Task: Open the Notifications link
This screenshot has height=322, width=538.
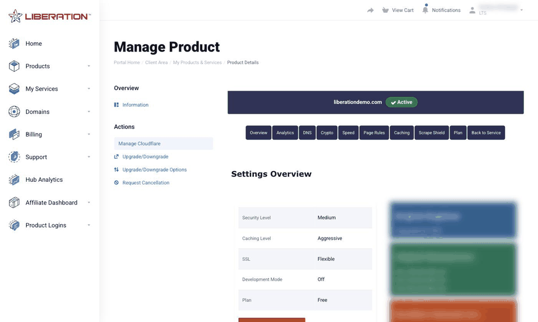Action: click(446, 10)
